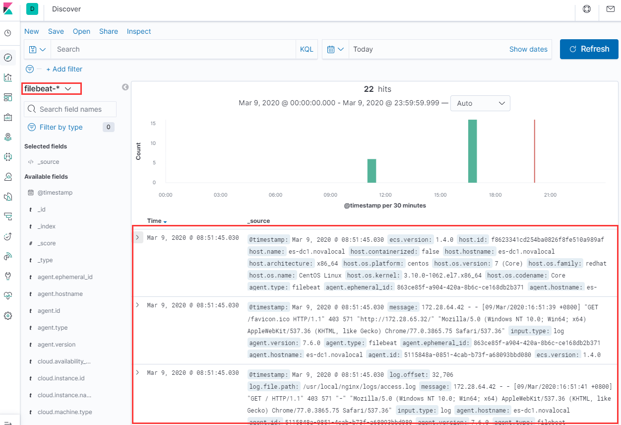The height and width of the screenshot is (425, 621).
Task: Click the Search field names input
Action: click(x=70, y=109)
